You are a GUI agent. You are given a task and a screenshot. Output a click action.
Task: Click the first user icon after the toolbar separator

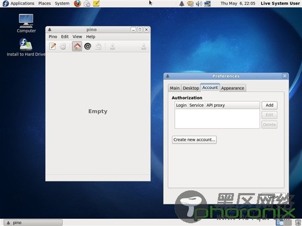pos(112,47)
